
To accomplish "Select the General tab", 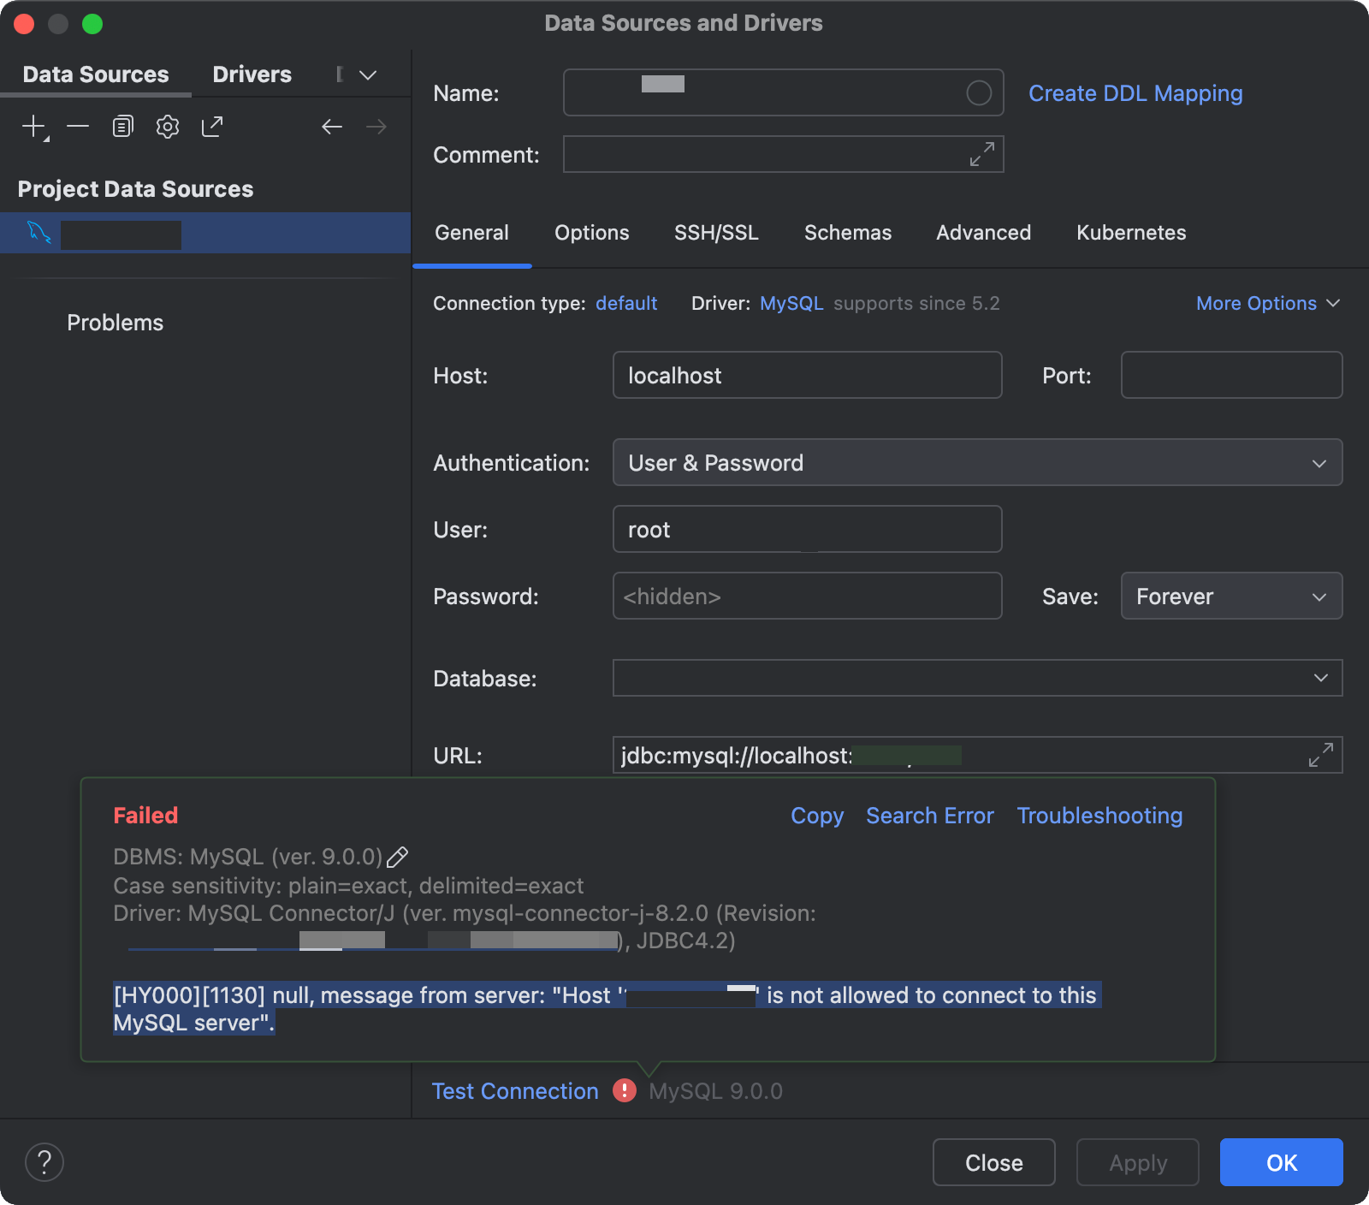I will [471, 233].
